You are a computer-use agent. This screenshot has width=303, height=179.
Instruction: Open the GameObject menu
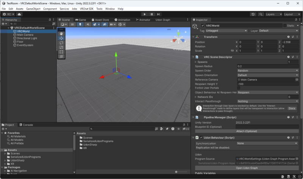click(33, 9)
